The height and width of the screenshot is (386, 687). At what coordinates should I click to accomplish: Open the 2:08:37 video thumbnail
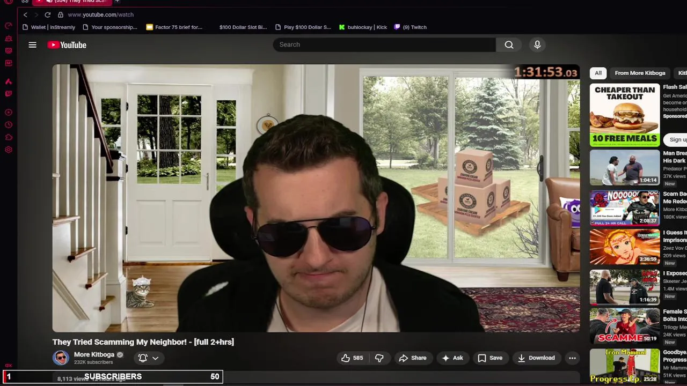pos(625,207)
